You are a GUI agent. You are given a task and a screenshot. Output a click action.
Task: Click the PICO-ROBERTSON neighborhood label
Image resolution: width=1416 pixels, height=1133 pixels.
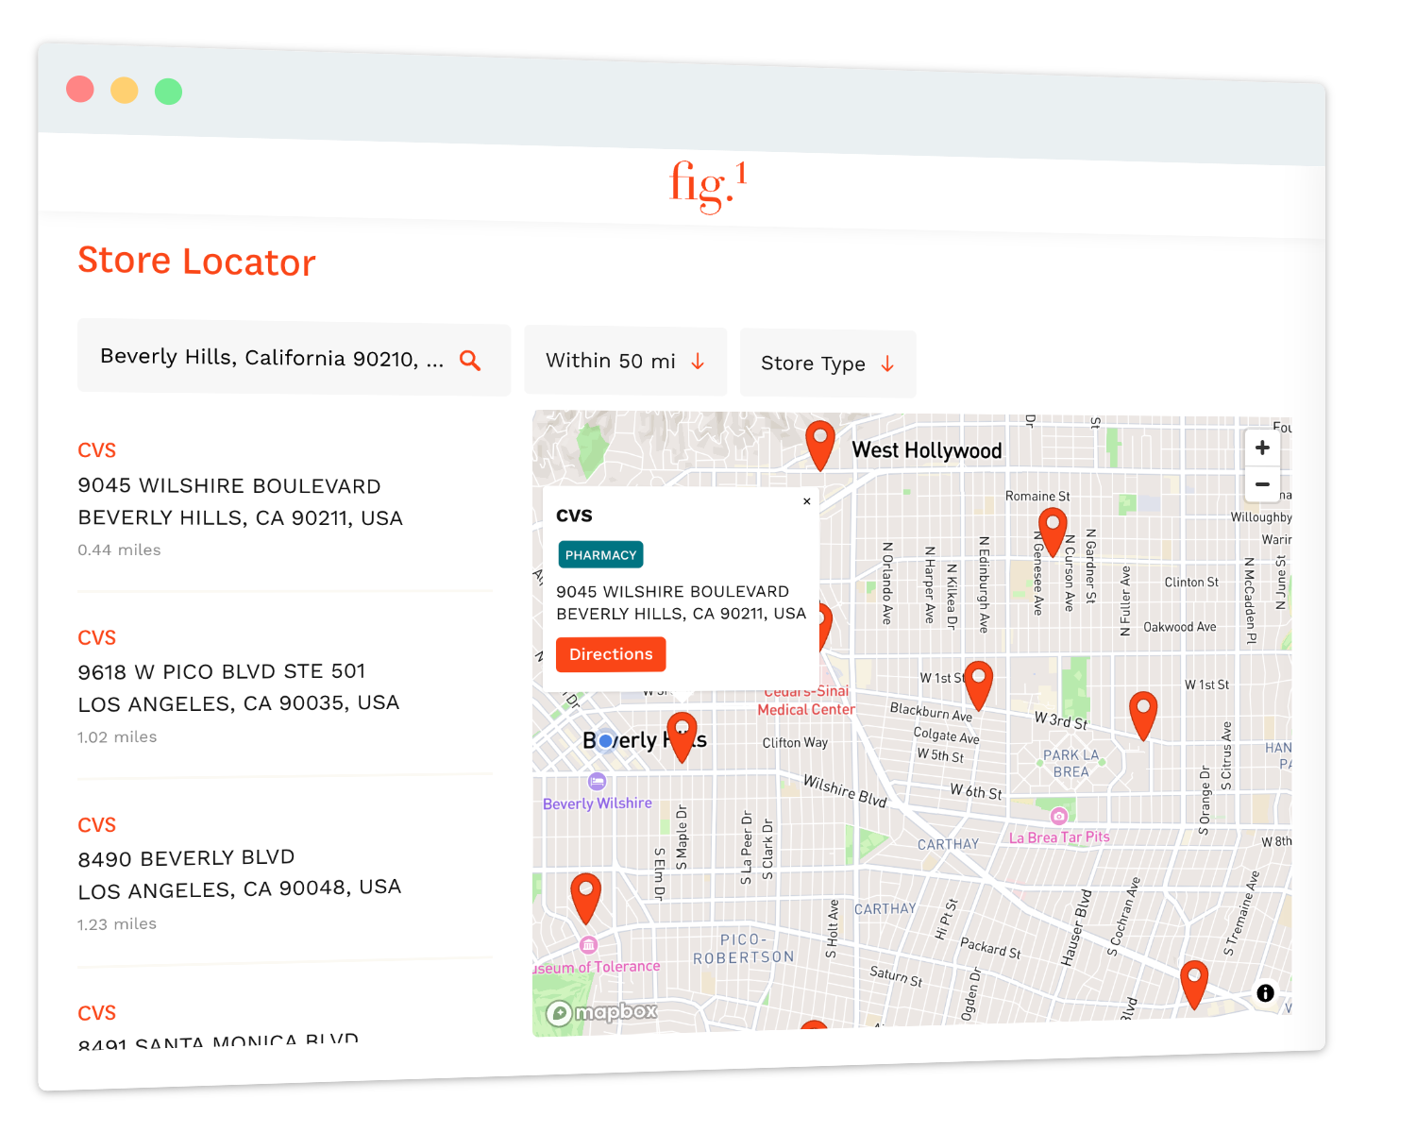[x=744, y=948]
